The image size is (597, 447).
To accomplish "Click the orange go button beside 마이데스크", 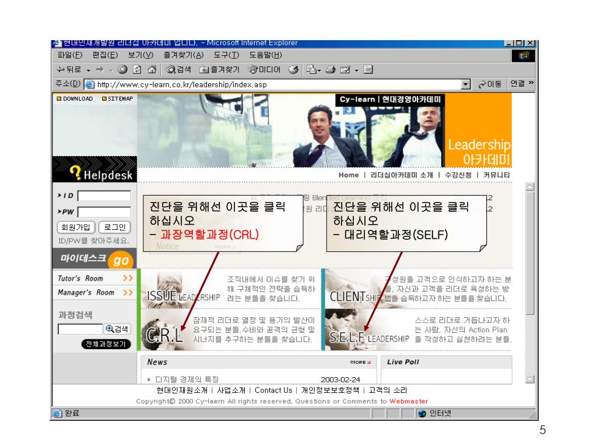I will [x=121, y=260].
